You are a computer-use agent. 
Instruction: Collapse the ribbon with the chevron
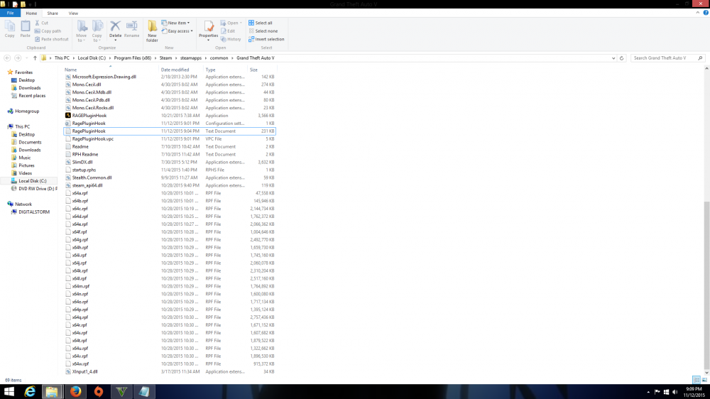pos(697,13)
